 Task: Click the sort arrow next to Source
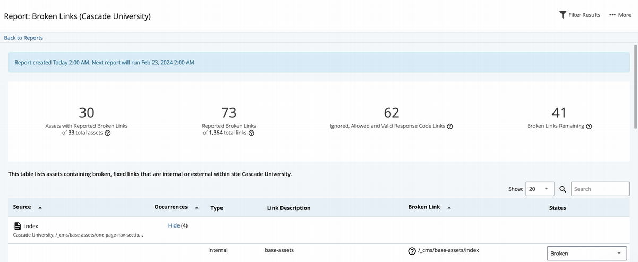(40, 207)
